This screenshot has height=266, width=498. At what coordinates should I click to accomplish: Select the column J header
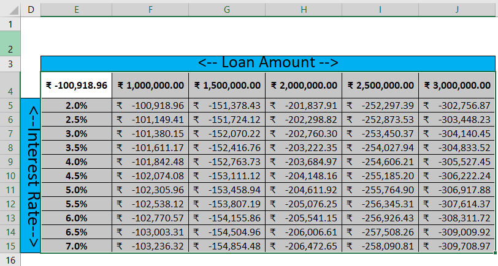[457, 9]
